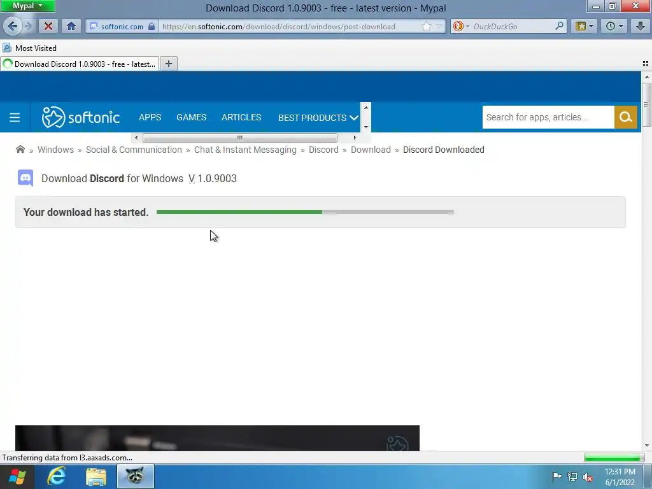Open the APPS navigation item
The width and height of the screenshot is (652, 489).
click(150, 117)
